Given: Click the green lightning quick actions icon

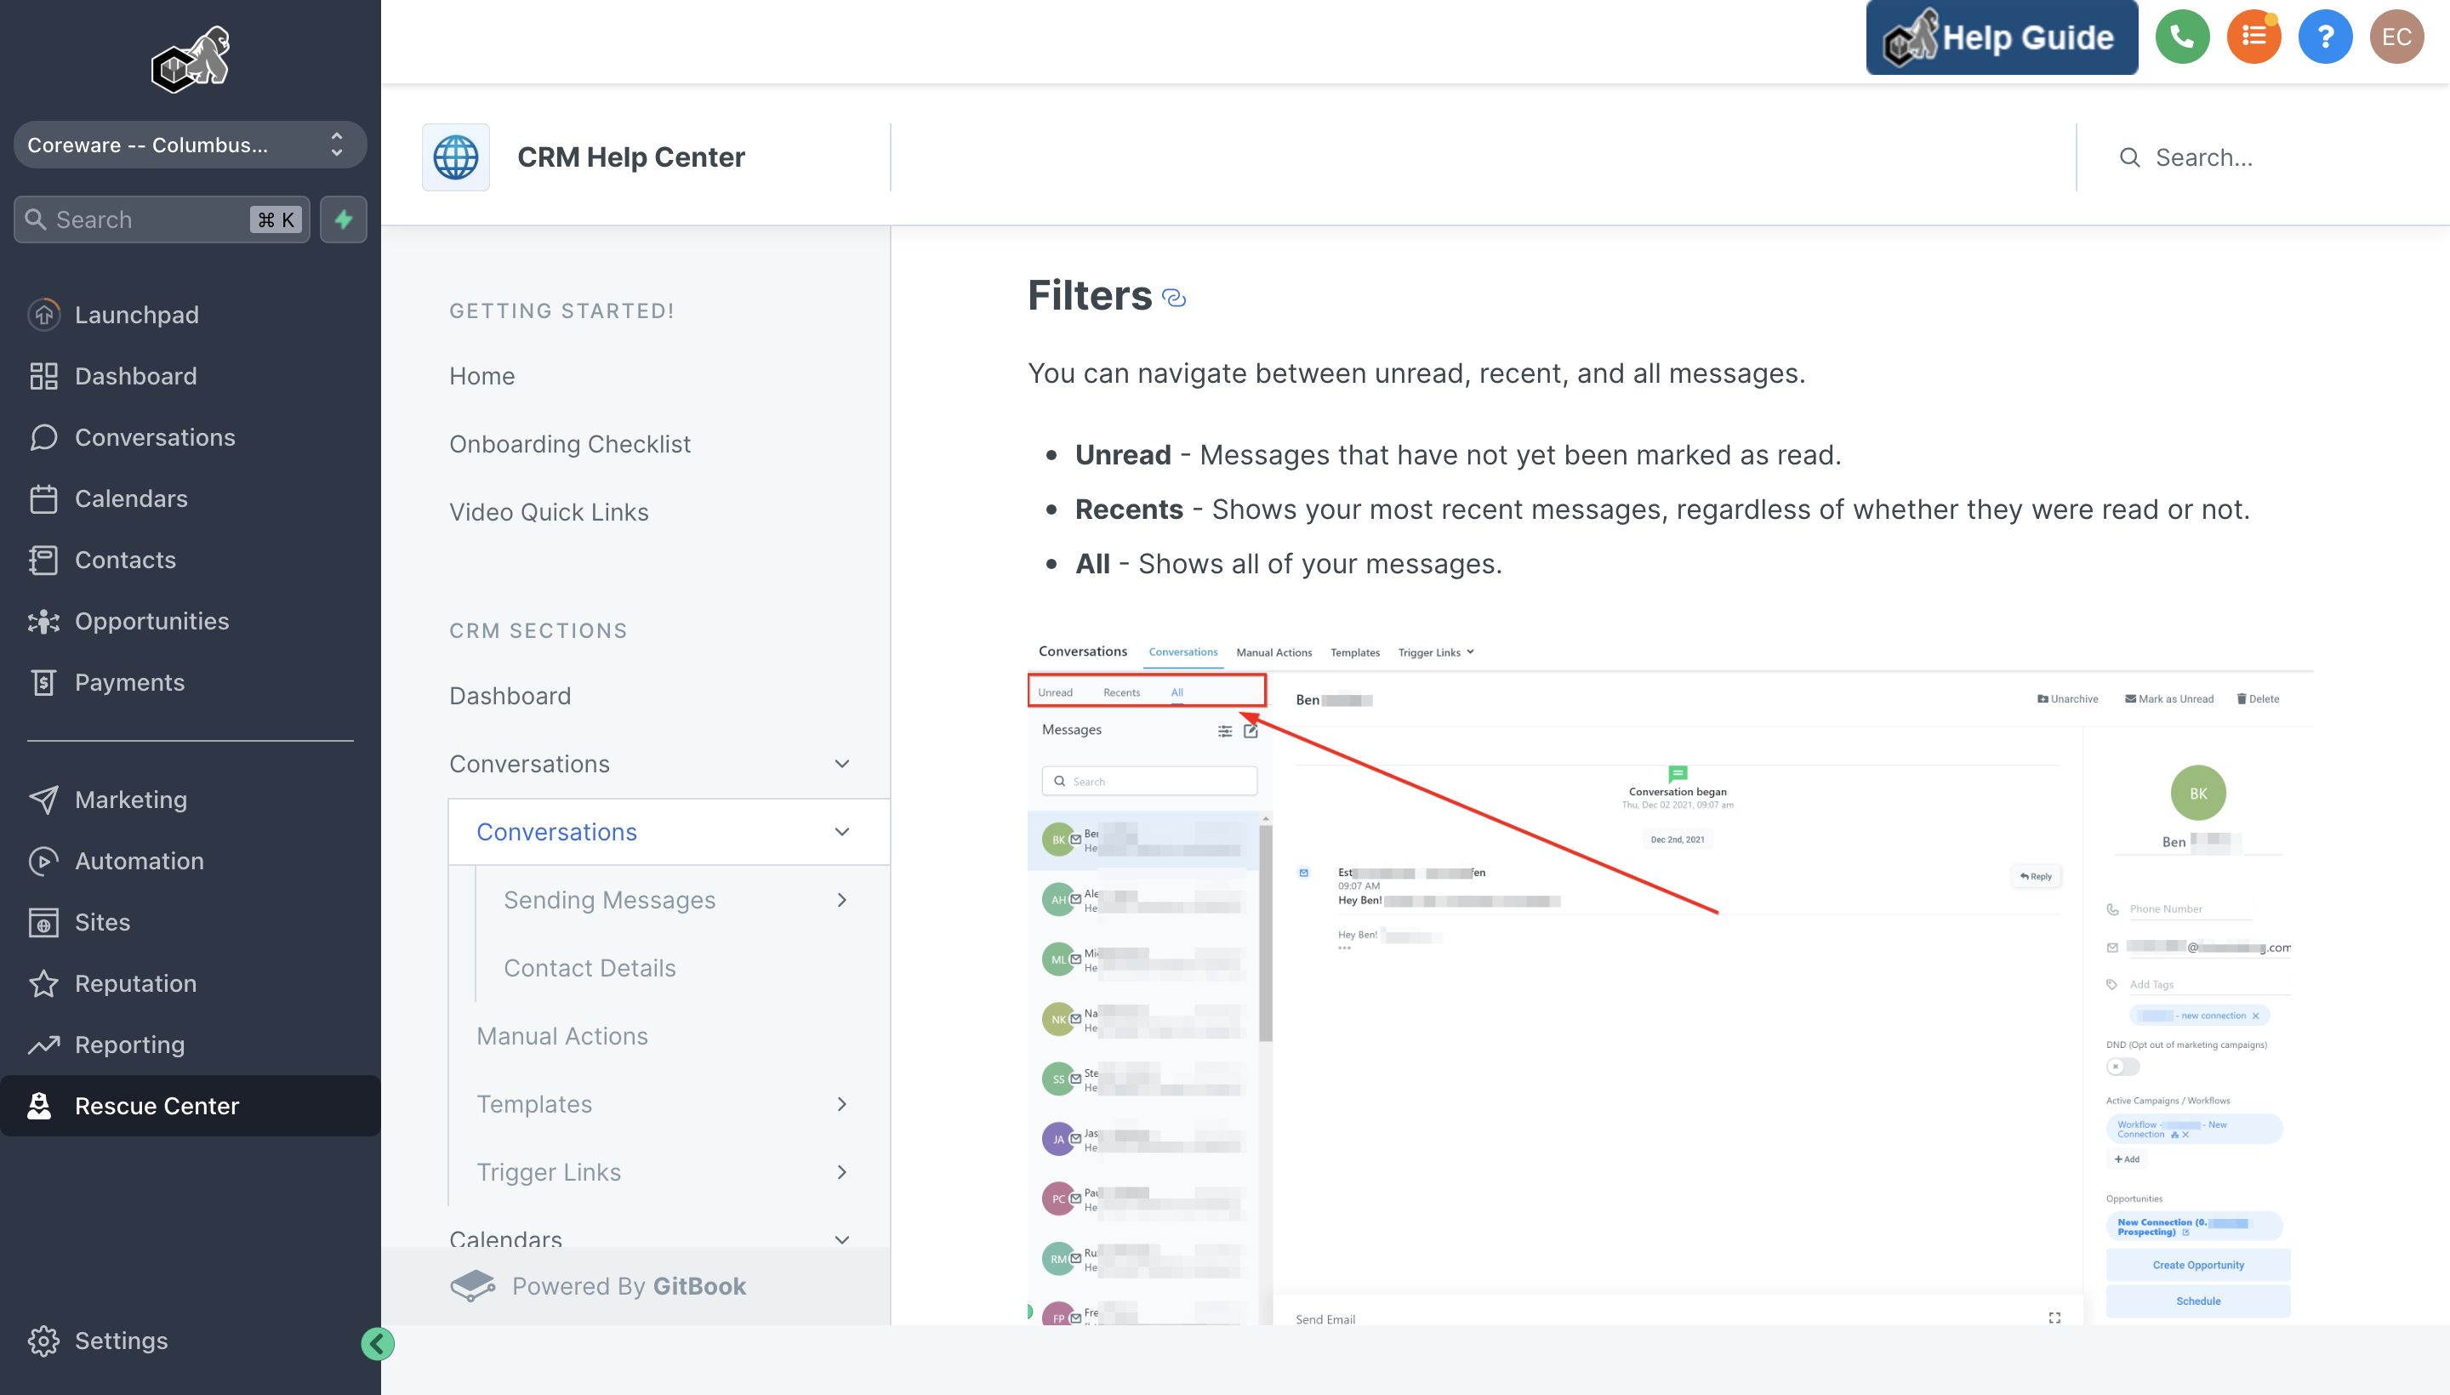Looking at the screenshot, I should (x=343, y=219).
